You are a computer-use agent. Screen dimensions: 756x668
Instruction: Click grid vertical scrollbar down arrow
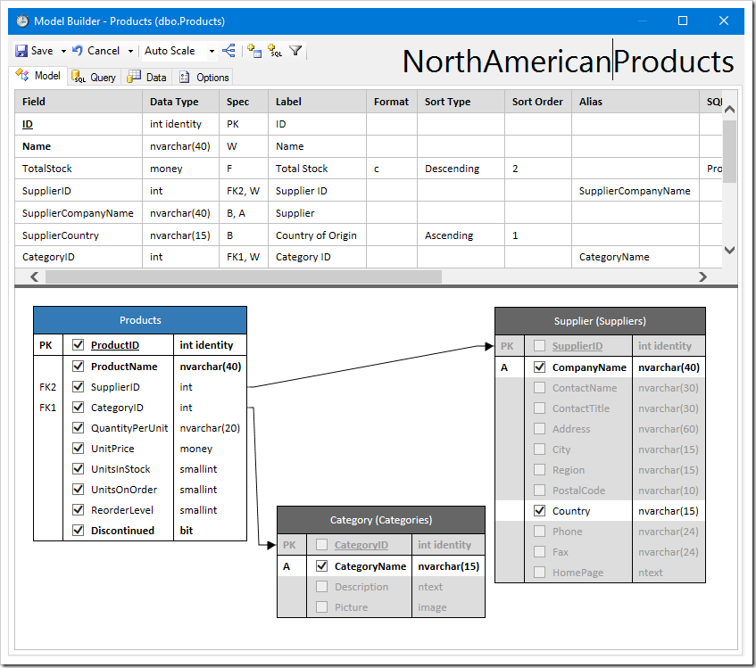pos(729,250)
